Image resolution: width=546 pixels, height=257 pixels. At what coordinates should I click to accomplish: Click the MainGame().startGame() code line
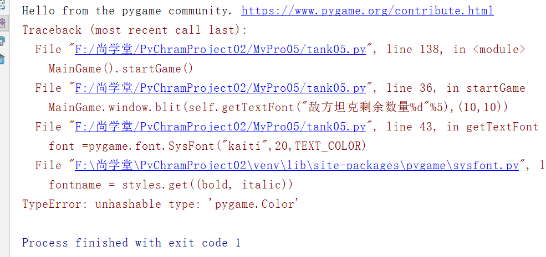pos(120,69)
